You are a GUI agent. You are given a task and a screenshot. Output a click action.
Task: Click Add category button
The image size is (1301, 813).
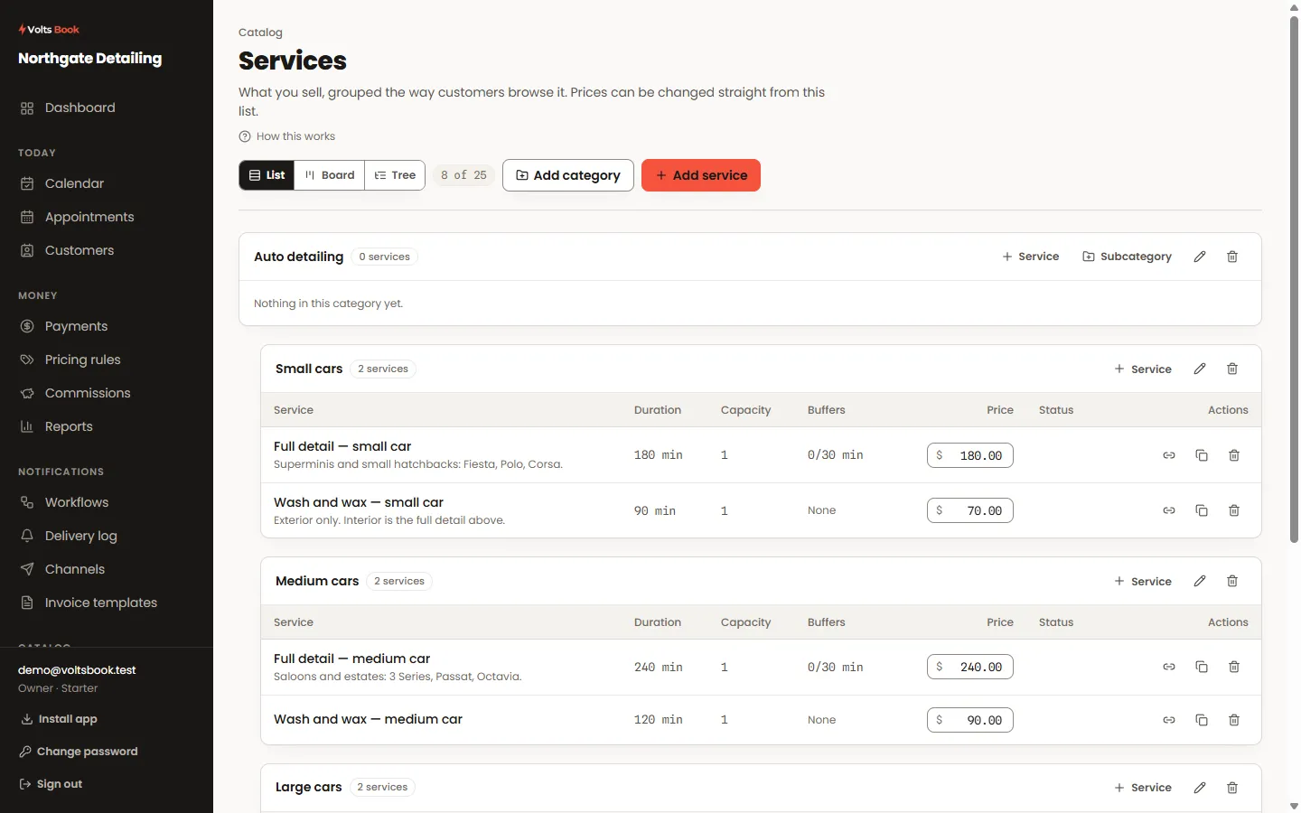tap(568, 175)
